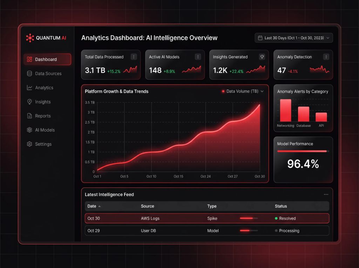359x268 pixels.
Task: Go to Data Sources page
Action: (47, 74)
